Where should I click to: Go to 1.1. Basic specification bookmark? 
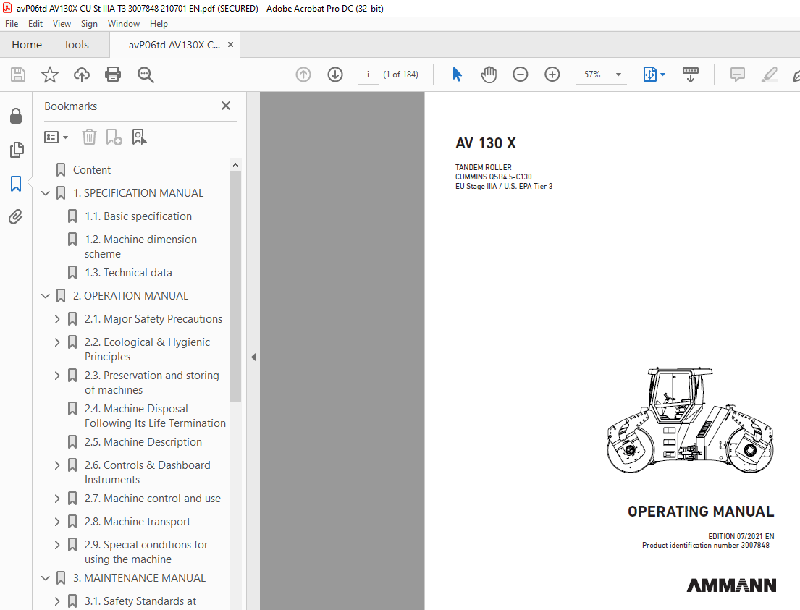pos(138,216)
